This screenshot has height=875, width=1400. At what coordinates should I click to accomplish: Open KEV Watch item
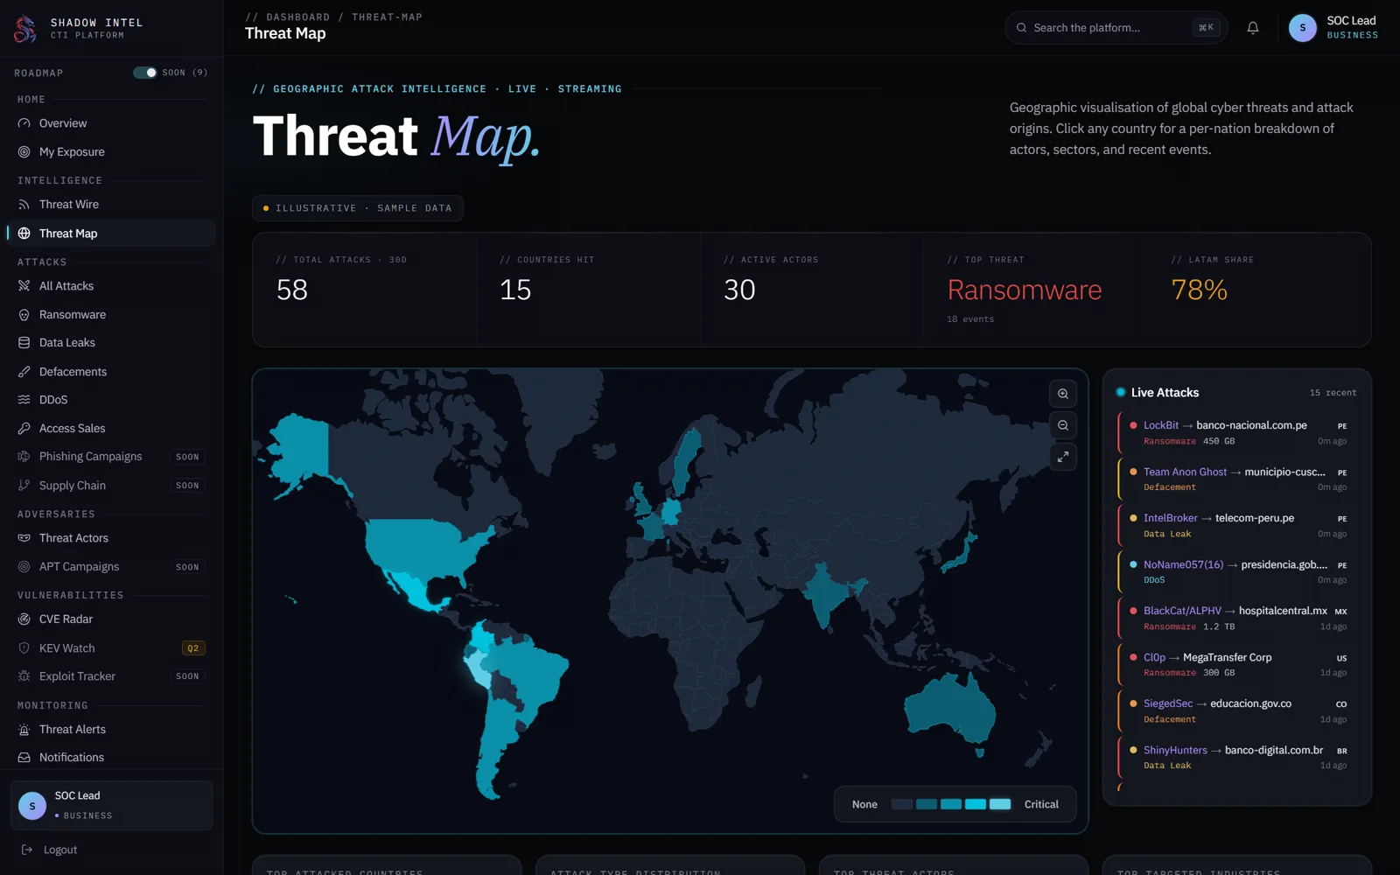[x=111, y=648]
